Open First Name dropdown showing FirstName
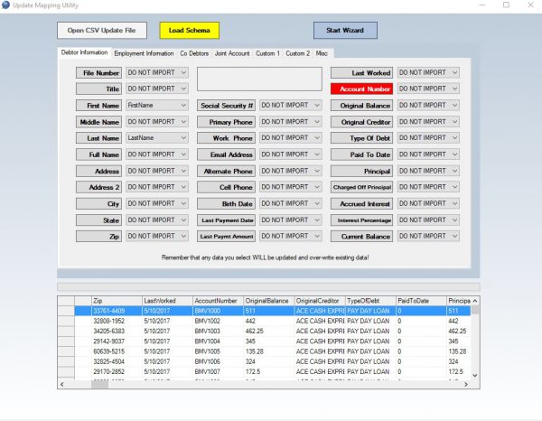Screen dimensions: 542x421 click(157, 106)
